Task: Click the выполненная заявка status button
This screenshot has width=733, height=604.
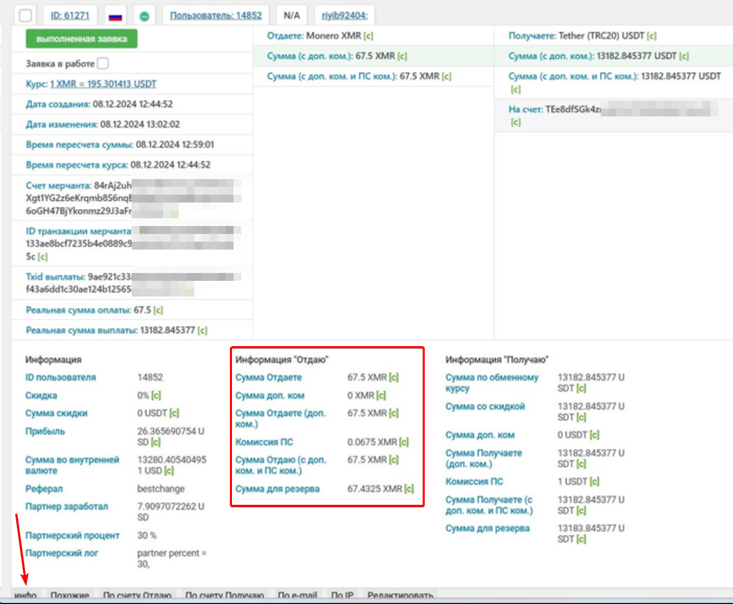Action: pos(82,39)
